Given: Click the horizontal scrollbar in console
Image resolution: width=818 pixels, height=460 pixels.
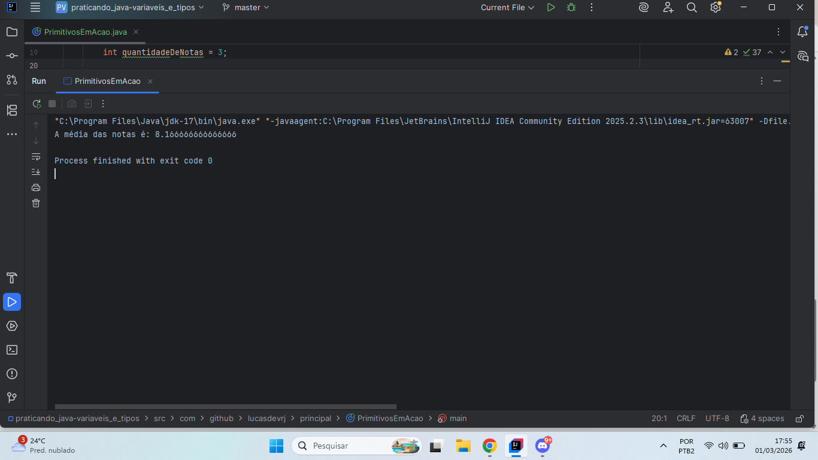Looking at the screenshot, I should coord(225,407).
